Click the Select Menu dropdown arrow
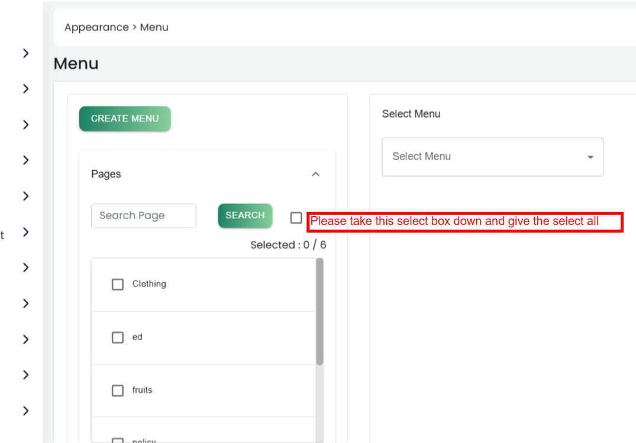This screenshot has height=443, width=636. (x=590, y=157)
